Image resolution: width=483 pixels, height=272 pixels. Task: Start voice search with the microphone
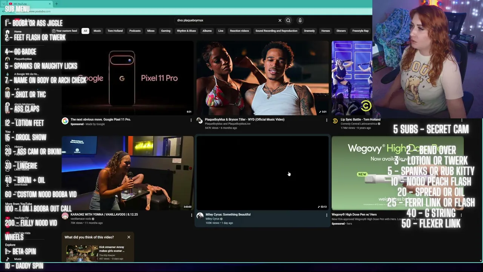coord(300,20)
